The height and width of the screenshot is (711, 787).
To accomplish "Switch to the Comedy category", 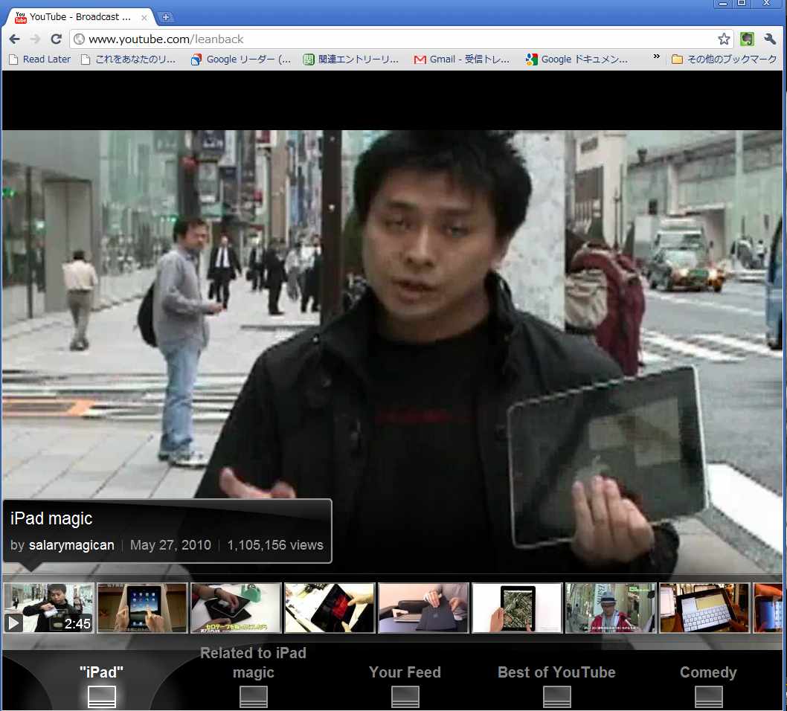I will pyautogui.click(x=708, y=685).
